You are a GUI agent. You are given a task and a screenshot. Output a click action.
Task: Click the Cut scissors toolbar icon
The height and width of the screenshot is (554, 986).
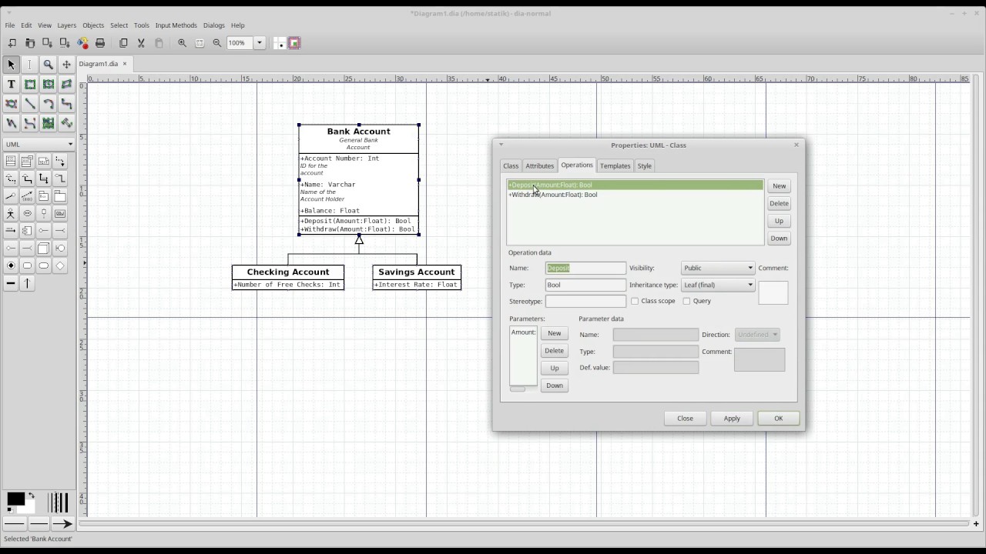[141, 43]
